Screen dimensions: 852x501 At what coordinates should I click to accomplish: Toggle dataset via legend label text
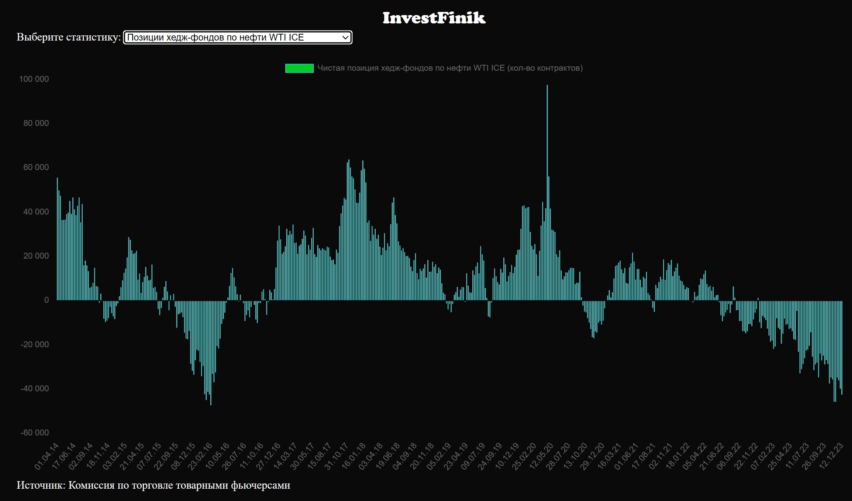[x=450, y=68]
